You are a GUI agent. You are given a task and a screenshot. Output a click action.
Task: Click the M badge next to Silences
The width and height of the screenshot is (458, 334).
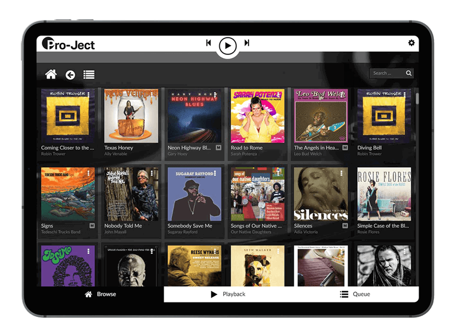coord(345,226)
